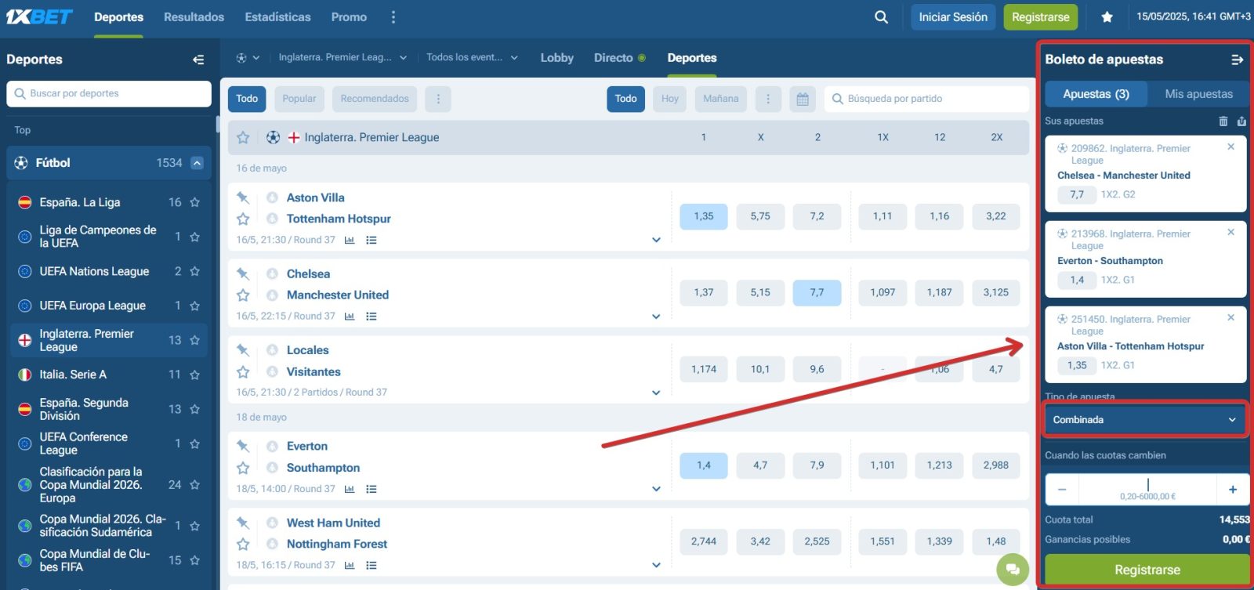
Task: Remove Chelsea - Manchester United bet
Action: point(1230,147)
